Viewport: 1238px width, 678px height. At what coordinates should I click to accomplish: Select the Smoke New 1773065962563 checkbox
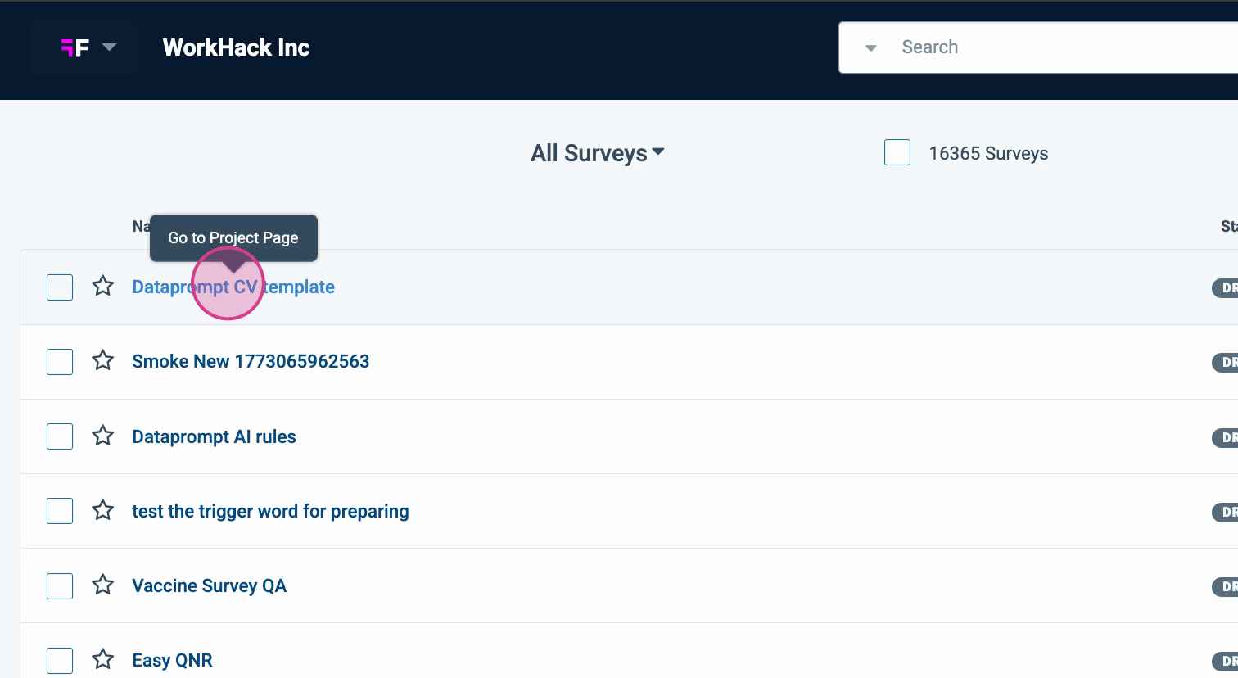[60, 362]
